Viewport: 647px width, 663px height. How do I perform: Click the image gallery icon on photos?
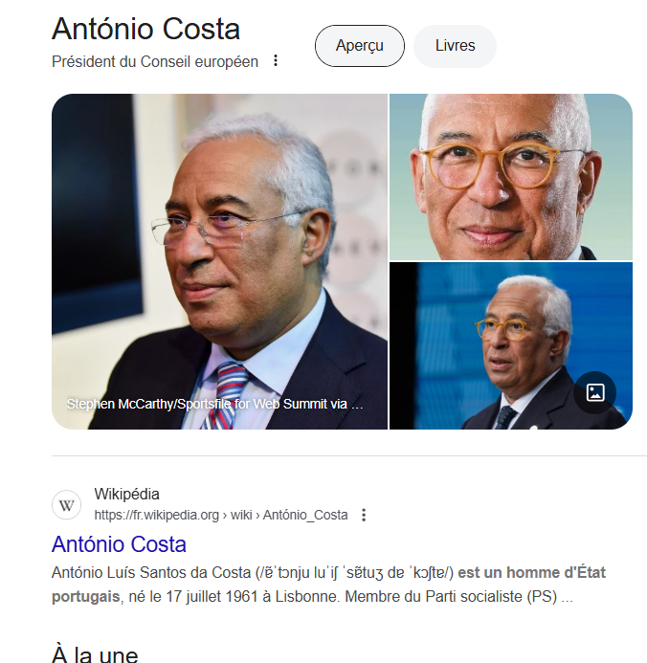(595, 392)
